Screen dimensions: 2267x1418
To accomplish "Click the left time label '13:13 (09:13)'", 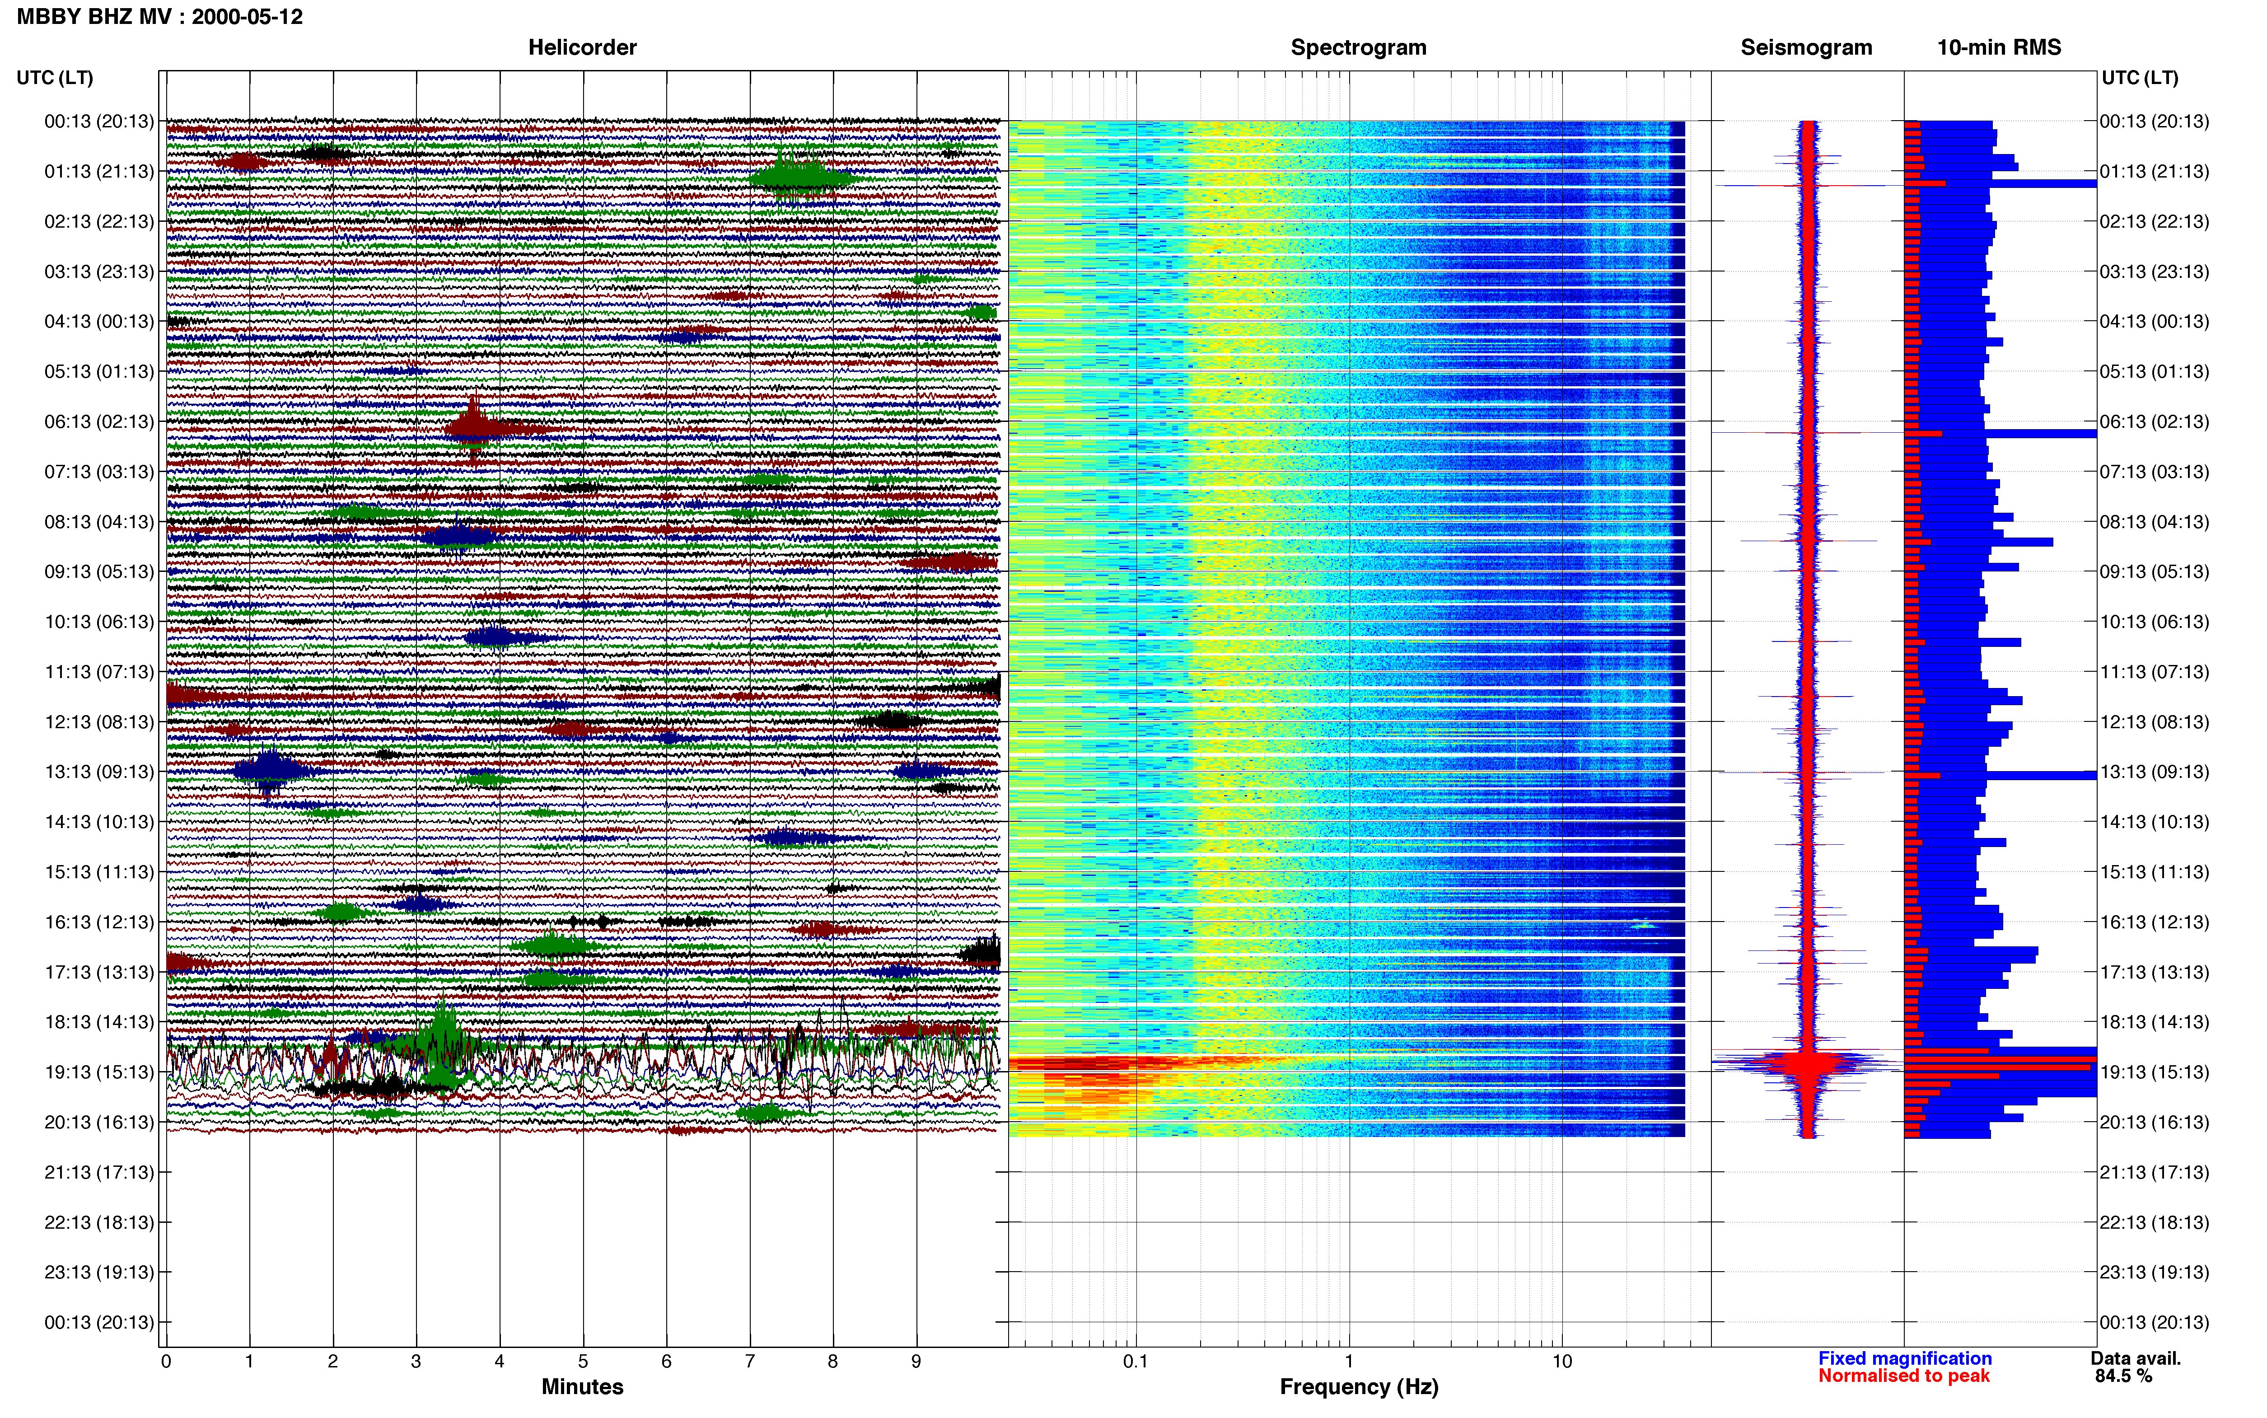I will click(x=98, y=772).
